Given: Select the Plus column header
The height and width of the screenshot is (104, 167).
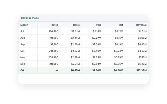Looking at the screenshot, I should click(x=98, y=25).
